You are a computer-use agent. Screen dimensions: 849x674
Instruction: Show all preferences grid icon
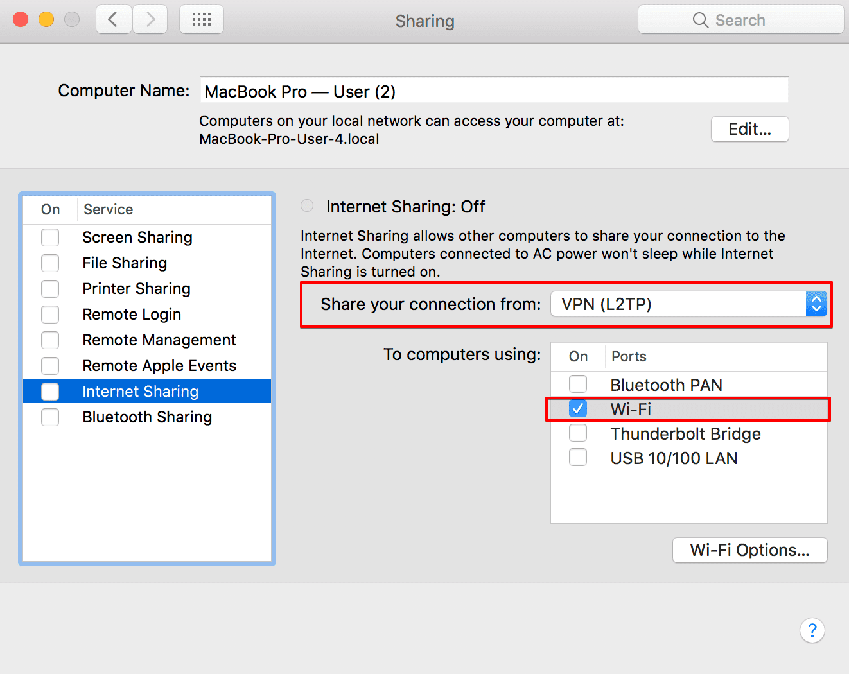click(x=202, y=20)
